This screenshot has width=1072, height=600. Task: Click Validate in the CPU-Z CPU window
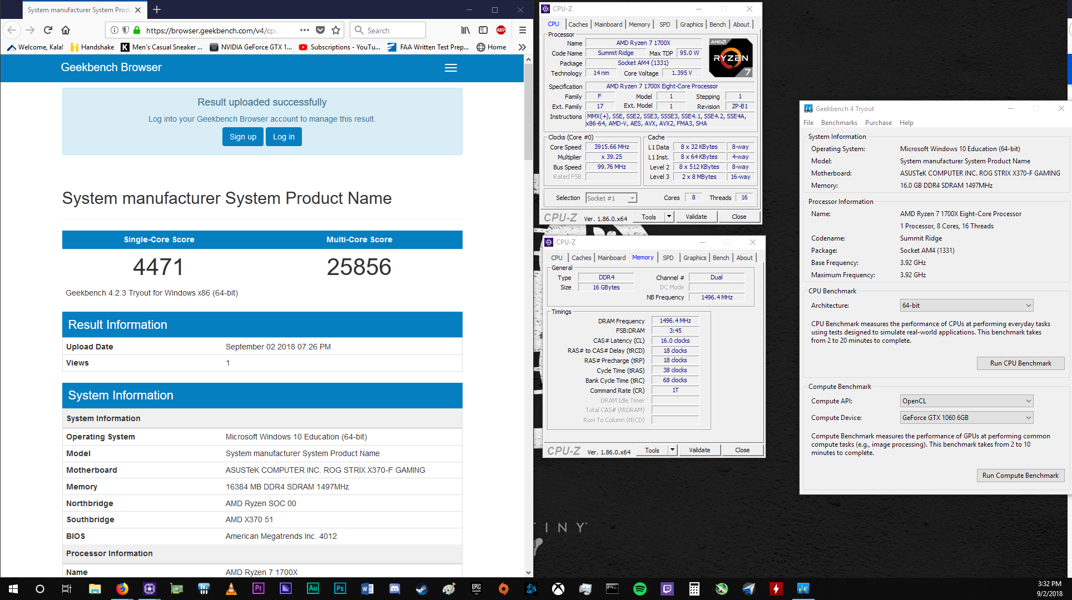pyautogui.click(x=696, y=217)
